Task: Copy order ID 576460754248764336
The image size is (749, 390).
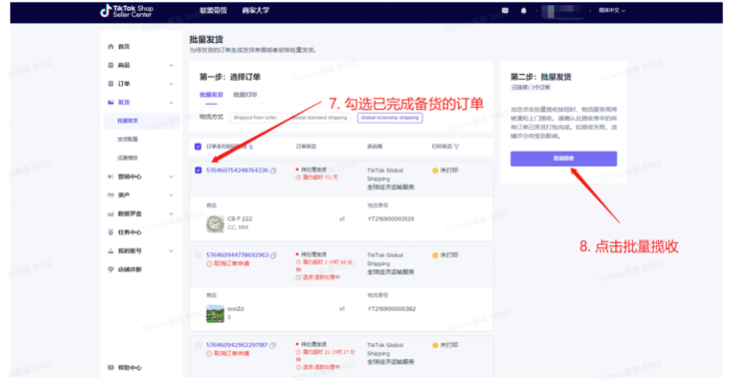Action: tap(274, 171)
